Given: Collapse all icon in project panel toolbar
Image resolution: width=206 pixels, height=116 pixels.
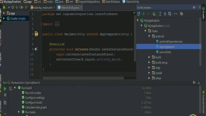Looking at the screenshot, I should coord(17,7).
